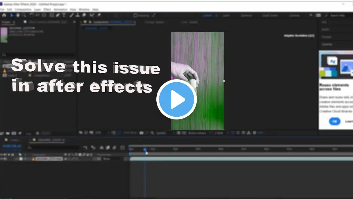Enable the Snapping checkbox

point(135,16)
